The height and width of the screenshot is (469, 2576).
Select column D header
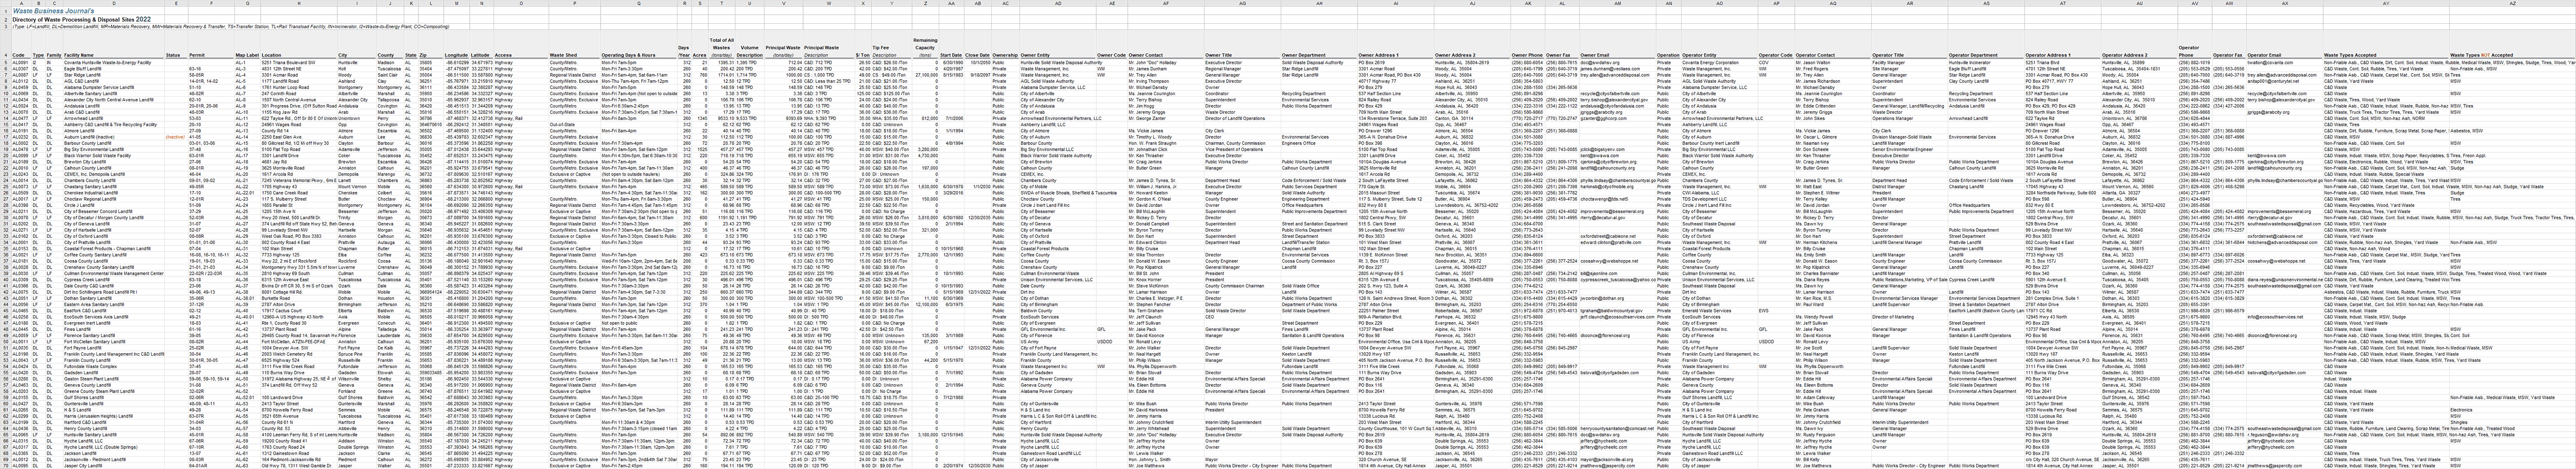[114, 3]
